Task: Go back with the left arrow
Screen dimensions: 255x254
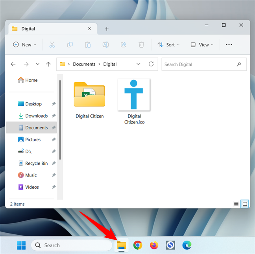Action: (13, 64)
